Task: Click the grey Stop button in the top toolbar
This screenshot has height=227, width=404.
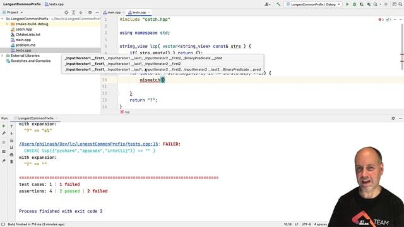Action: (386, 4)
